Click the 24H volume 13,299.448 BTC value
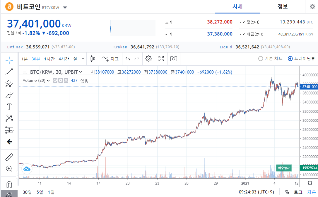318x197 pixels. (x=296, y=22)
